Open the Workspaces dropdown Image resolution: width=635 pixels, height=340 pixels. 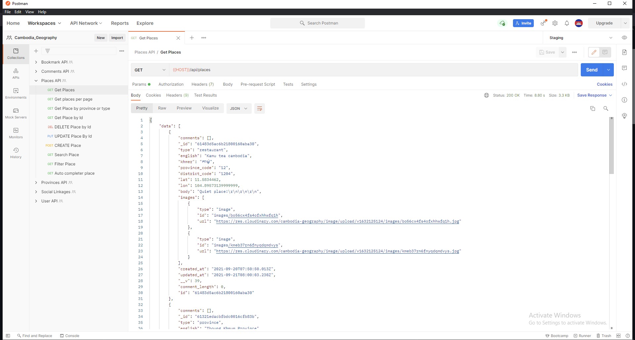point(44,23)
